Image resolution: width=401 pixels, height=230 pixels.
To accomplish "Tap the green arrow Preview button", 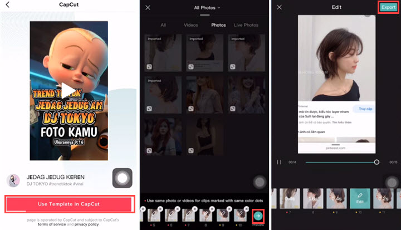I will pos(258,216).
